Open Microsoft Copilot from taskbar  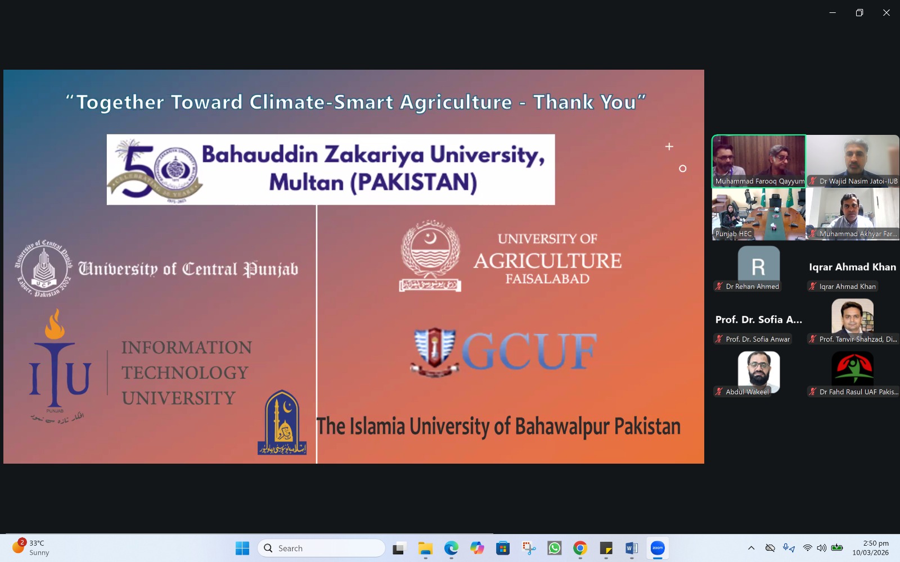coord(477,548)
